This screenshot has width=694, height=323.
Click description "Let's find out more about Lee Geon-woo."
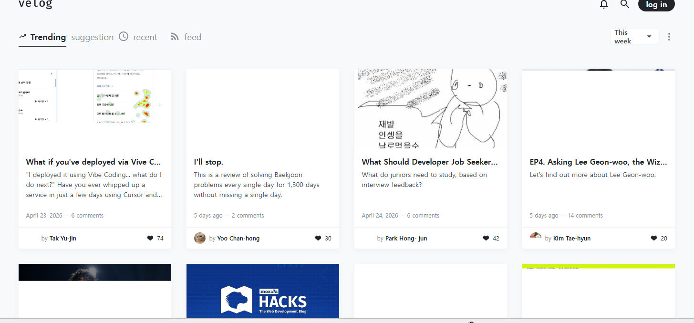click(x=593, y=175)
